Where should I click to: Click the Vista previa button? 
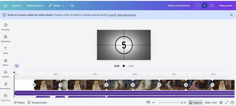(x=225, y=5)
